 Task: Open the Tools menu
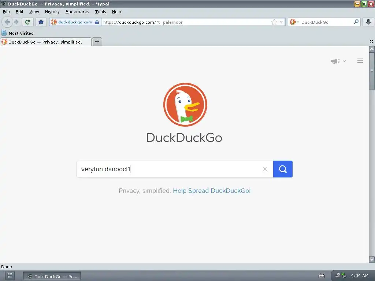[x=100, y=12]
